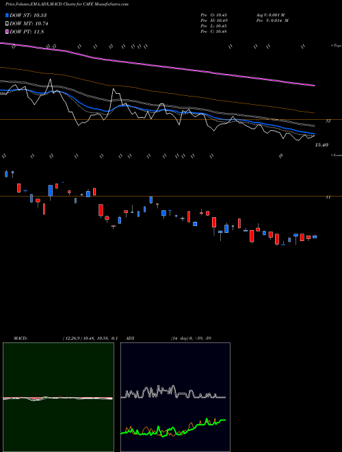Click the chart title mentioning MunafaSutra.com
Screen dimensions: 342x452
tap(67, 4)
